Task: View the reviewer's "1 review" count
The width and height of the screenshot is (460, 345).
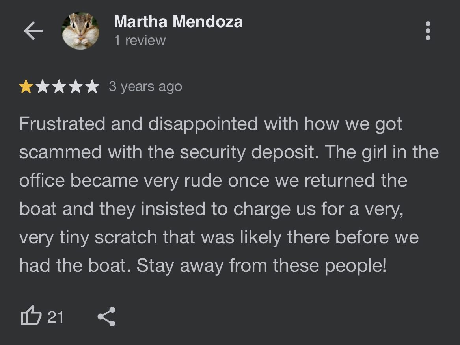Action: (x=140, y=41)
